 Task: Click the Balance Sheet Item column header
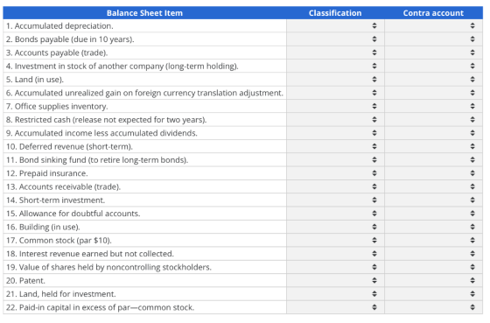(144, 13)
